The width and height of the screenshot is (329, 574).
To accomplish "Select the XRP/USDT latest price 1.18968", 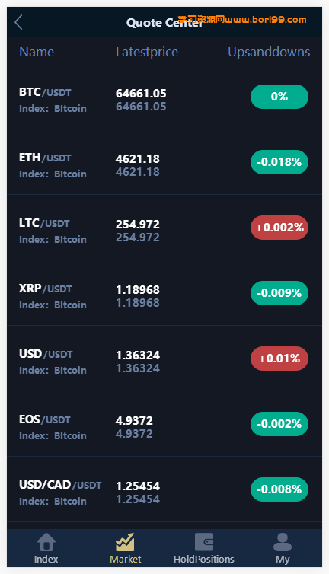I will (x=138, y=289).
